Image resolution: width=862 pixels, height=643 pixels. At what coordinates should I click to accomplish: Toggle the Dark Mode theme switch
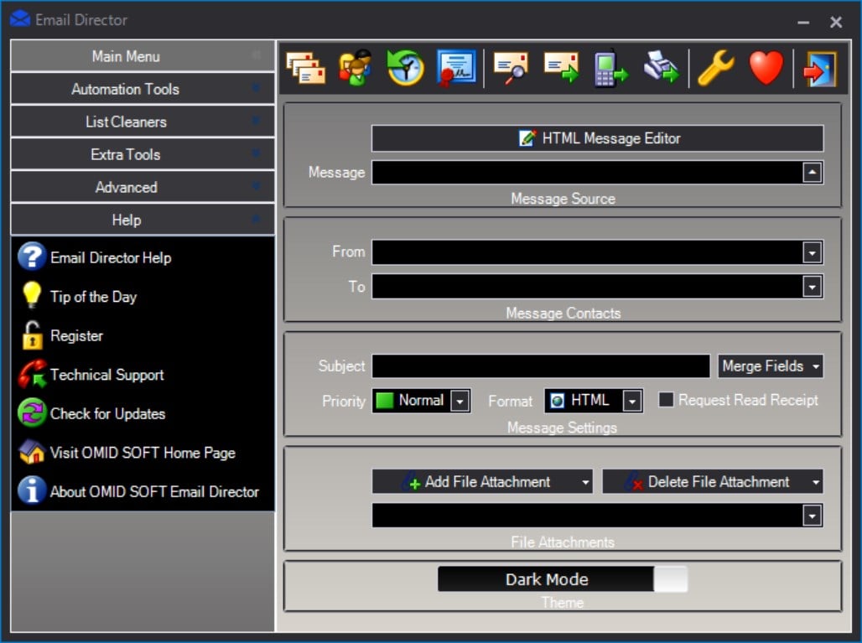563,579
